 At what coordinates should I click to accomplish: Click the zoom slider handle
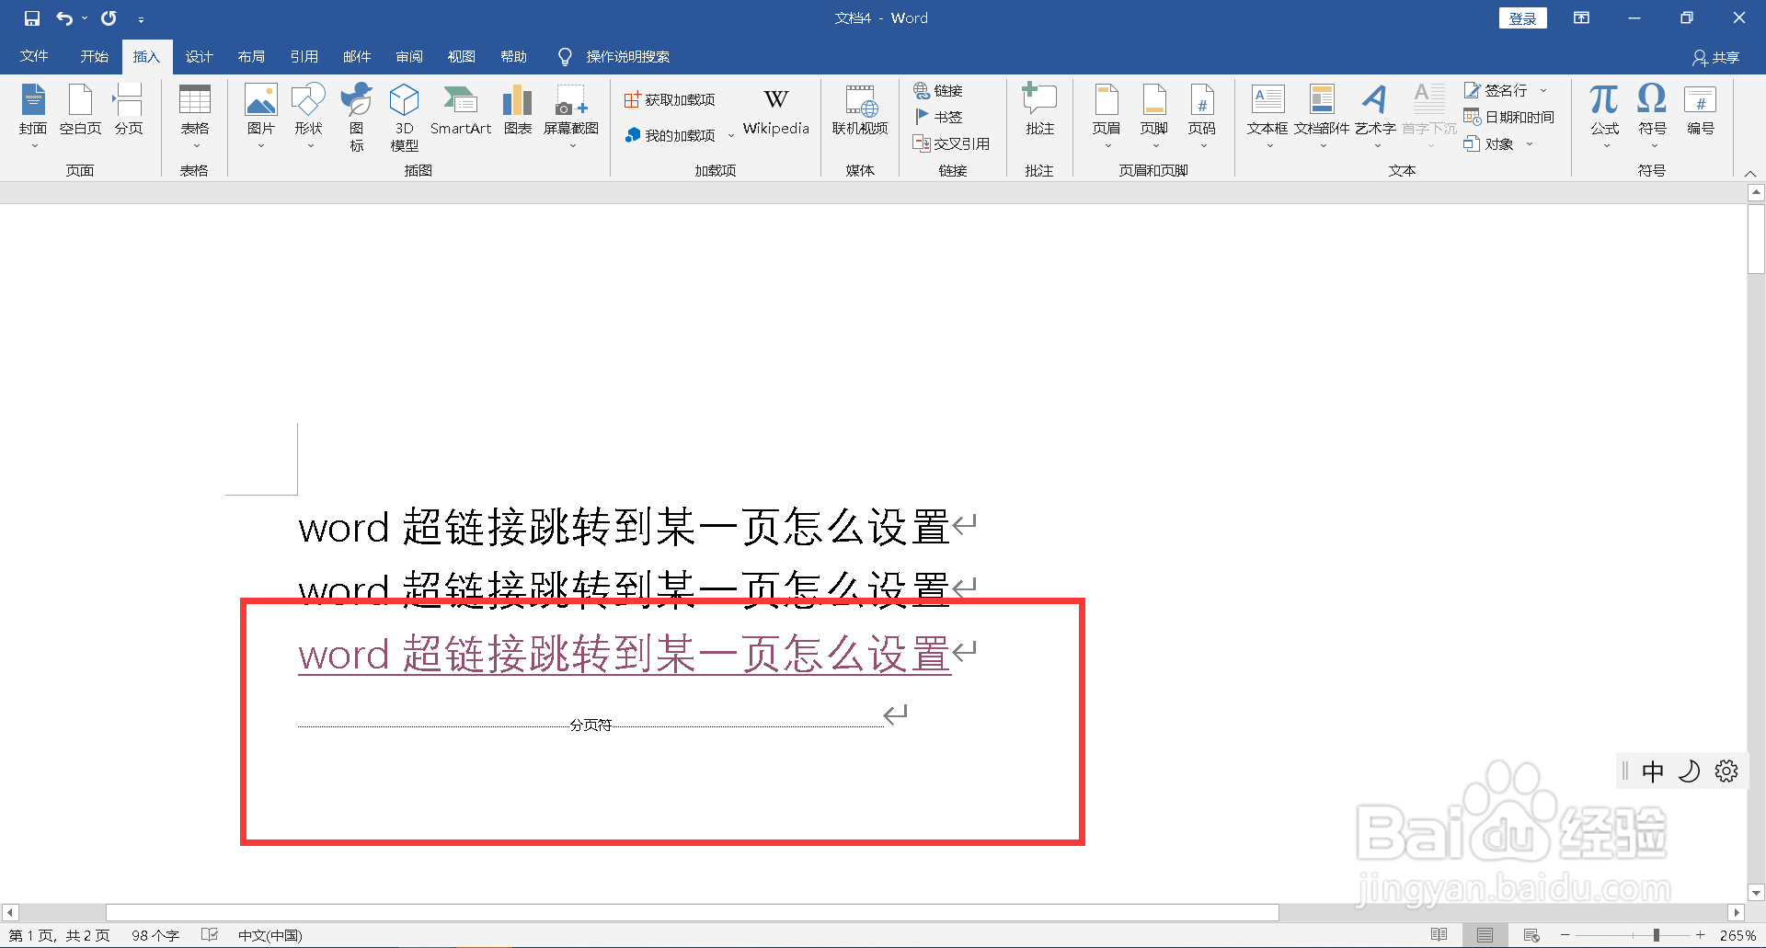[x=1656, y=935]
